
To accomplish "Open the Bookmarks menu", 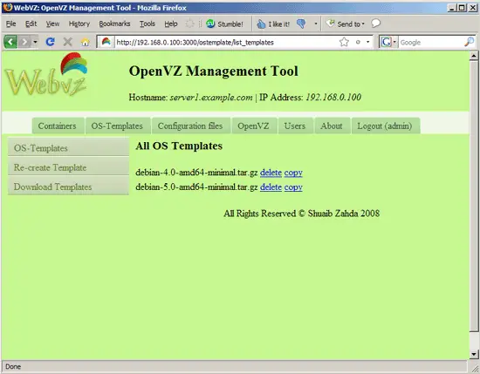I will [x=114, y=24].
